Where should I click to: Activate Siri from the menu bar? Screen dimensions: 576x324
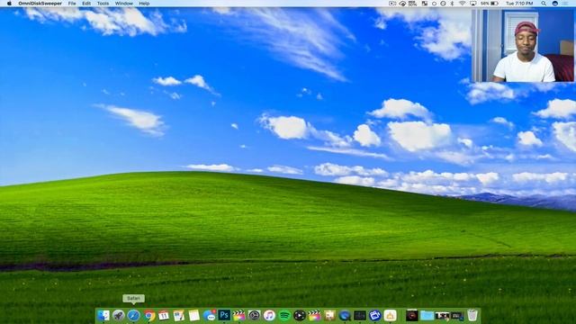point(555,4)
